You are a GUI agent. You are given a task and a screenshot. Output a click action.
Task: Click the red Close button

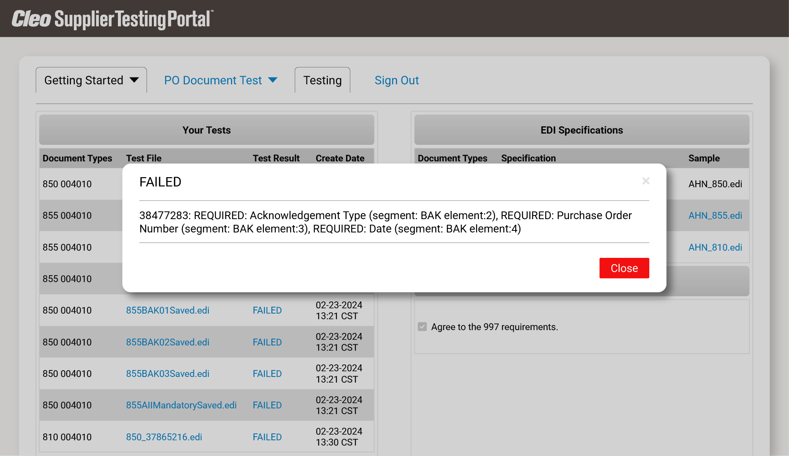tap(624, 268)
